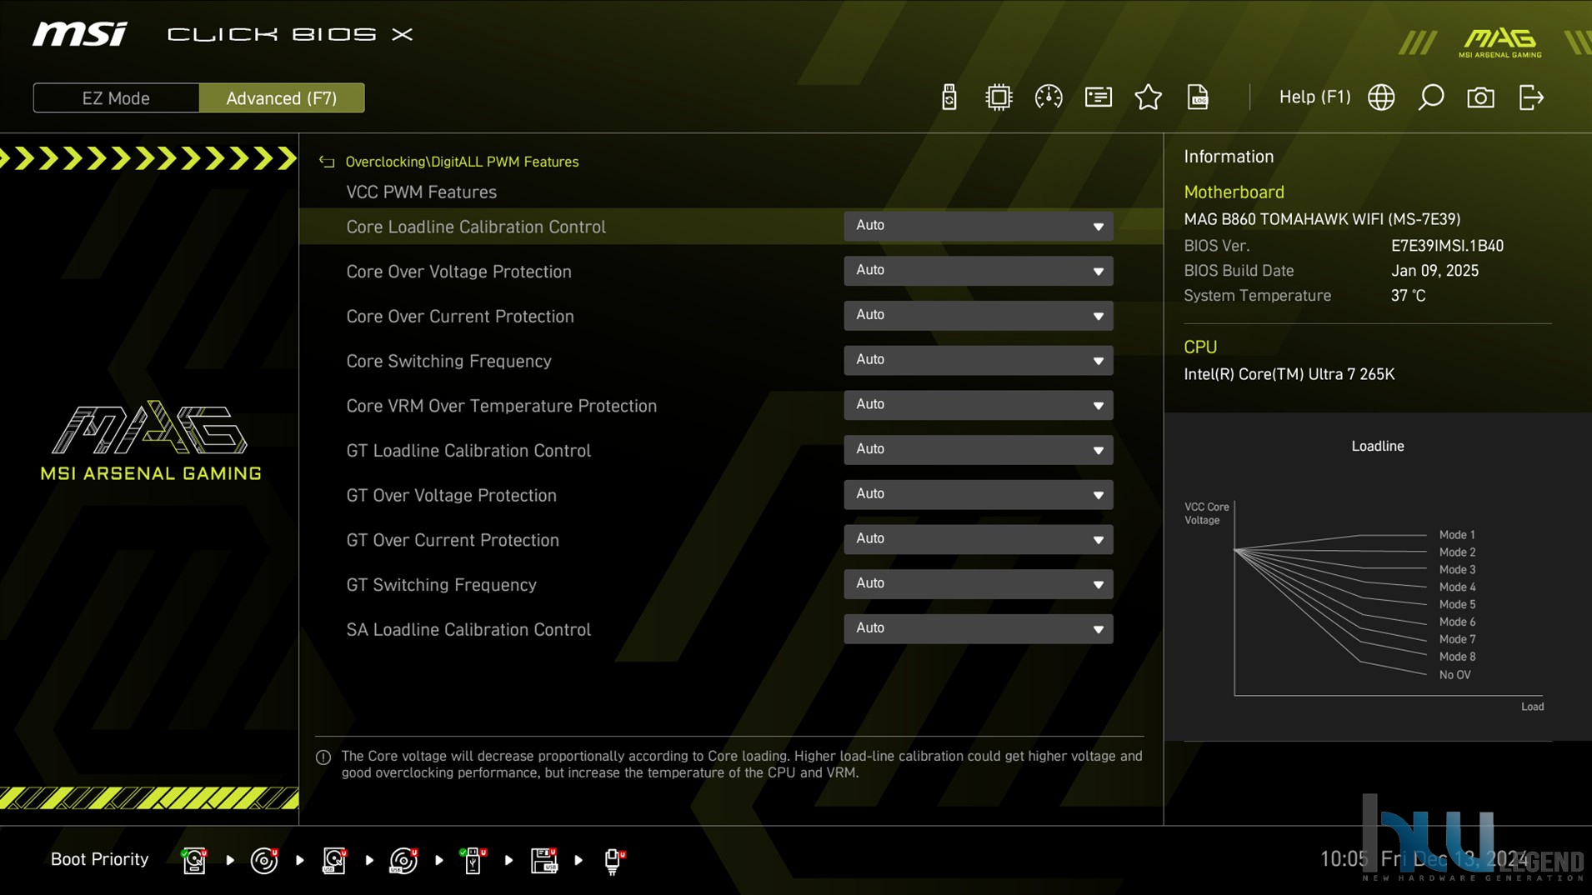Select the Core Switching Frequency label

pyautogui.click(x=448, y=361)
